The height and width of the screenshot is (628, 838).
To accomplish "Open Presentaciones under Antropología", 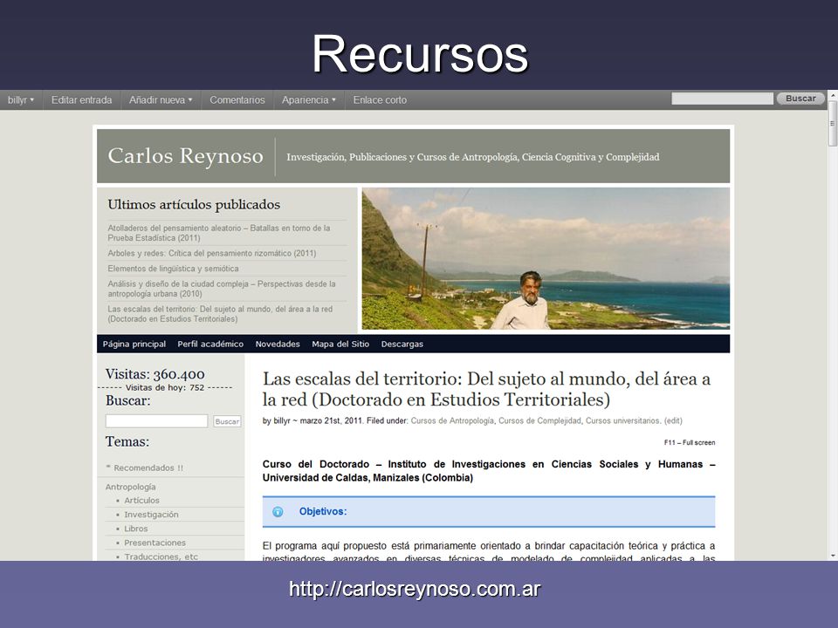I will [155, 543].
